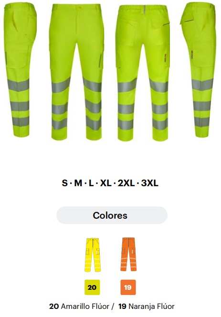Choose size 3XL
Screen dimensions: 221x317
(x=149, y=183)
